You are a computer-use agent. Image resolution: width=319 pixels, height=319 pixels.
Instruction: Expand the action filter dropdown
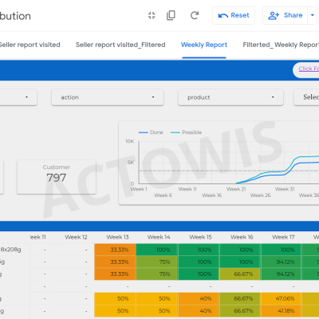(108, 97)
